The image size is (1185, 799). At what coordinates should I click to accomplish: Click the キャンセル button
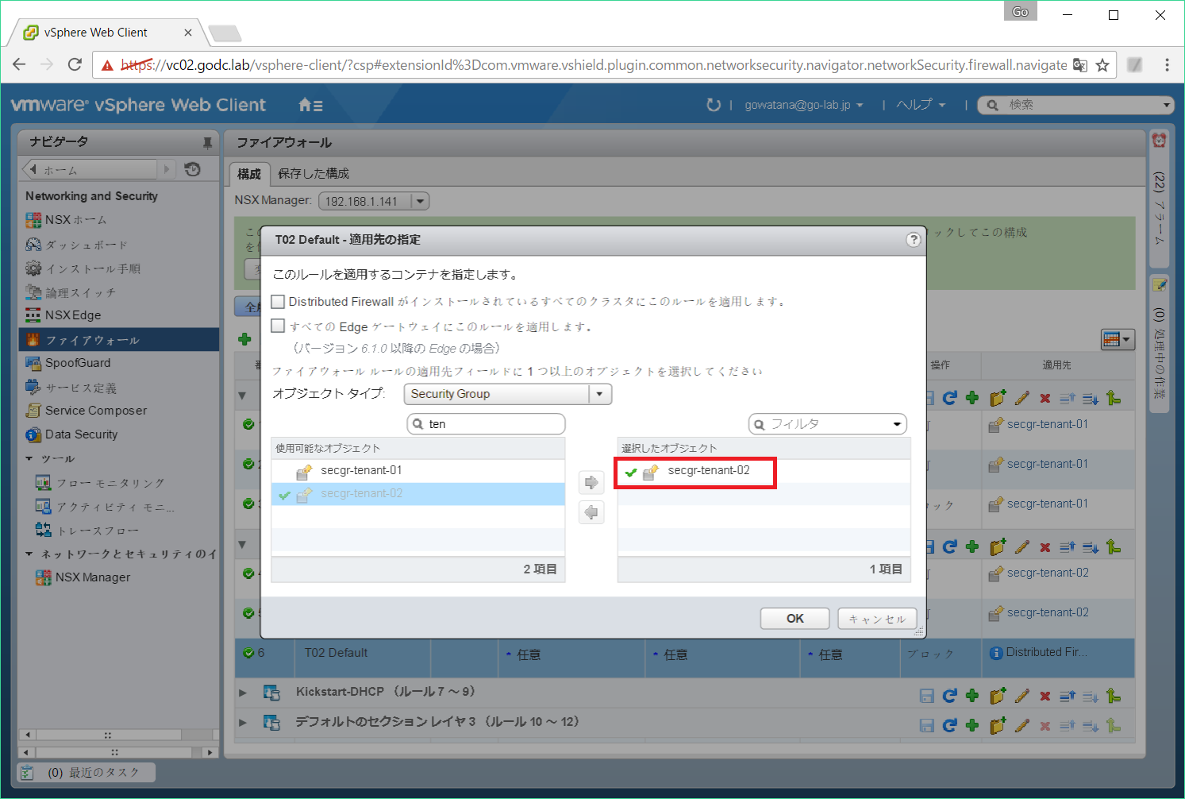[877, 619]
